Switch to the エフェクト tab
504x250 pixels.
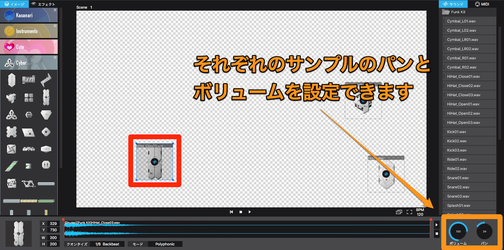43,4
